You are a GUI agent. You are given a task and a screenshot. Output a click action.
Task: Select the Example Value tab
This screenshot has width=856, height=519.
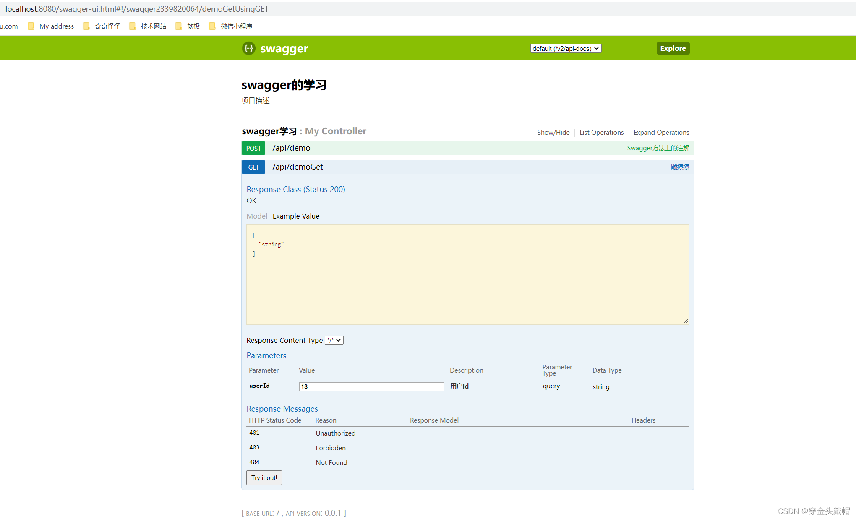(x=296, y=216)
